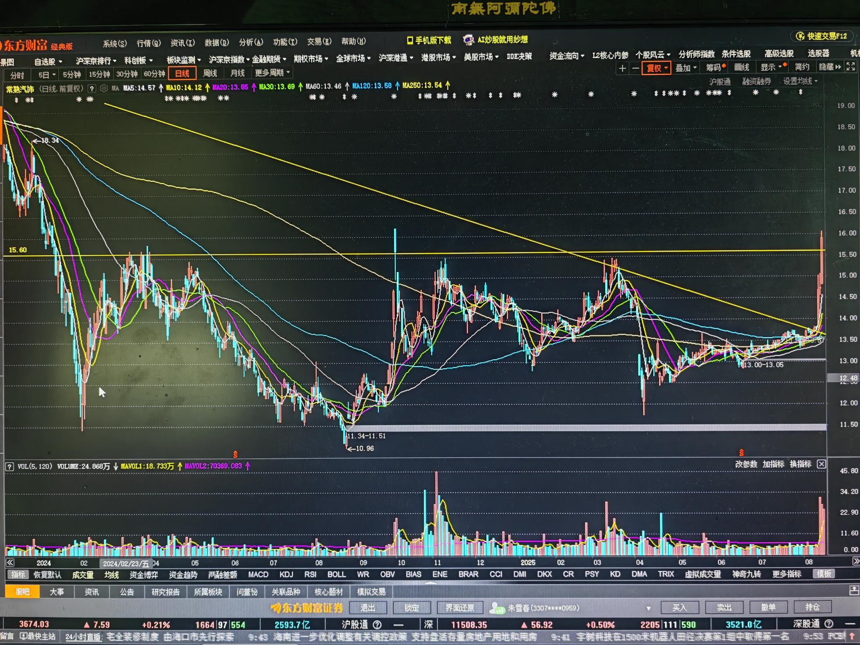The image size is (860, 645).
Task: Expand 自选股 dropdown
Action: (48, 62)
